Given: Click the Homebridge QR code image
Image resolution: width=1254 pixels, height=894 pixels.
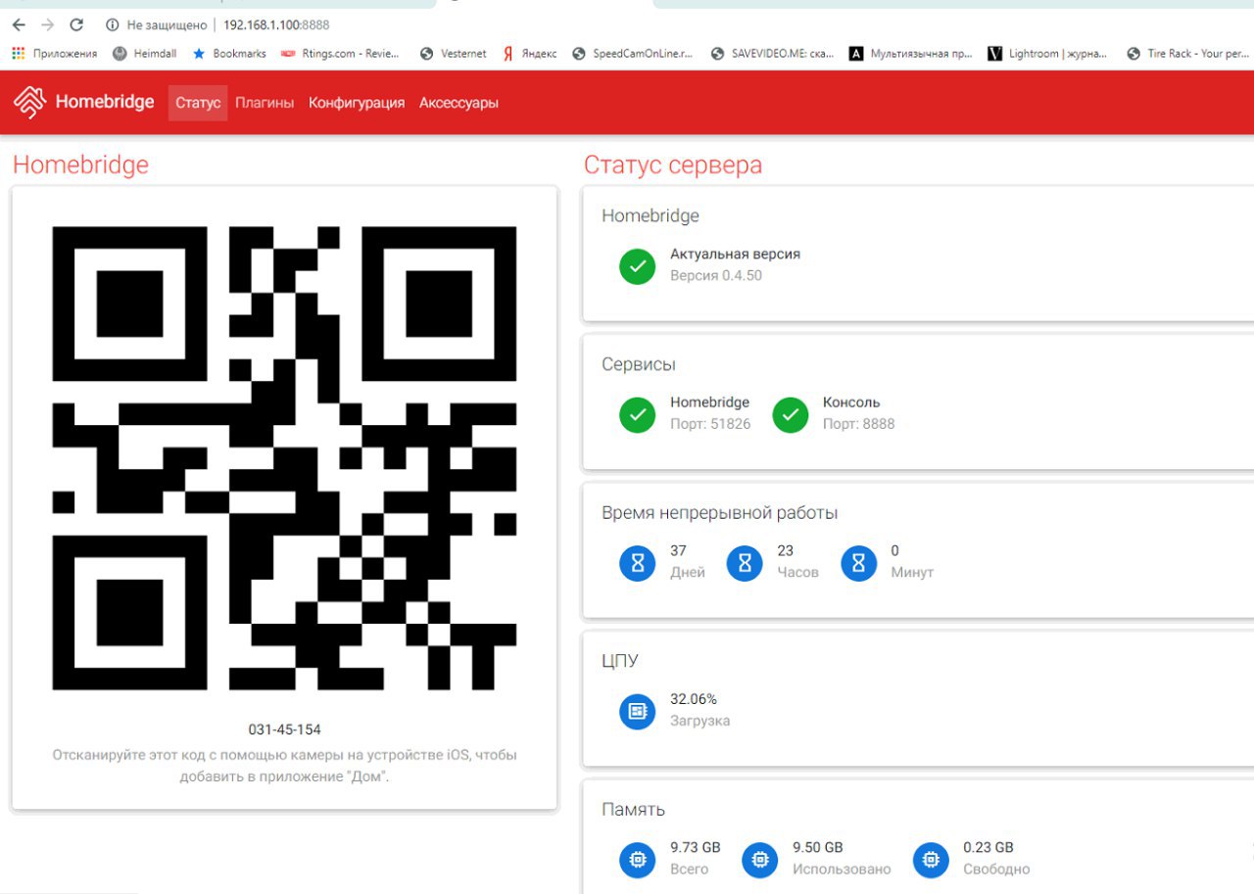Looking at the screenshot, I should tap(284, 458).
